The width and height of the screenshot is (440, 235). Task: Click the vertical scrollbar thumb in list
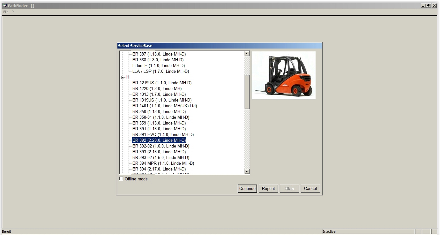tap(247, 92)
